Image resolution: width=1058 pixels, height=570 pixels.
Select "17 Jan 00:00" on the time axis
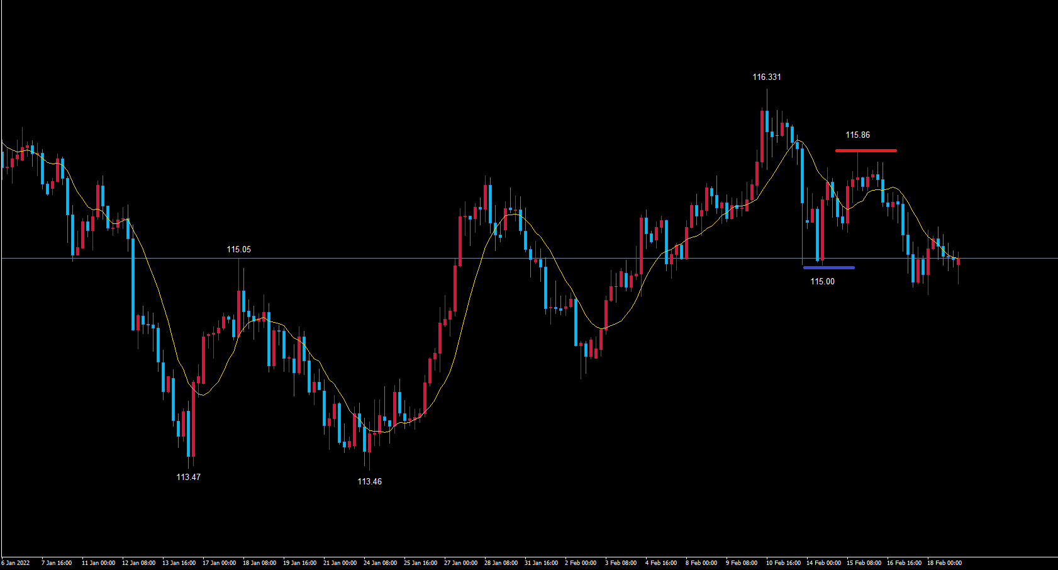(219, 563)
